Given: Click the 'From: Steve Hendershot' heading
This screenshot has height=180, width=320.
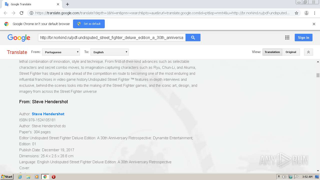Looking at the screenshot, I should pyautogui.click(x=43, y=102).
